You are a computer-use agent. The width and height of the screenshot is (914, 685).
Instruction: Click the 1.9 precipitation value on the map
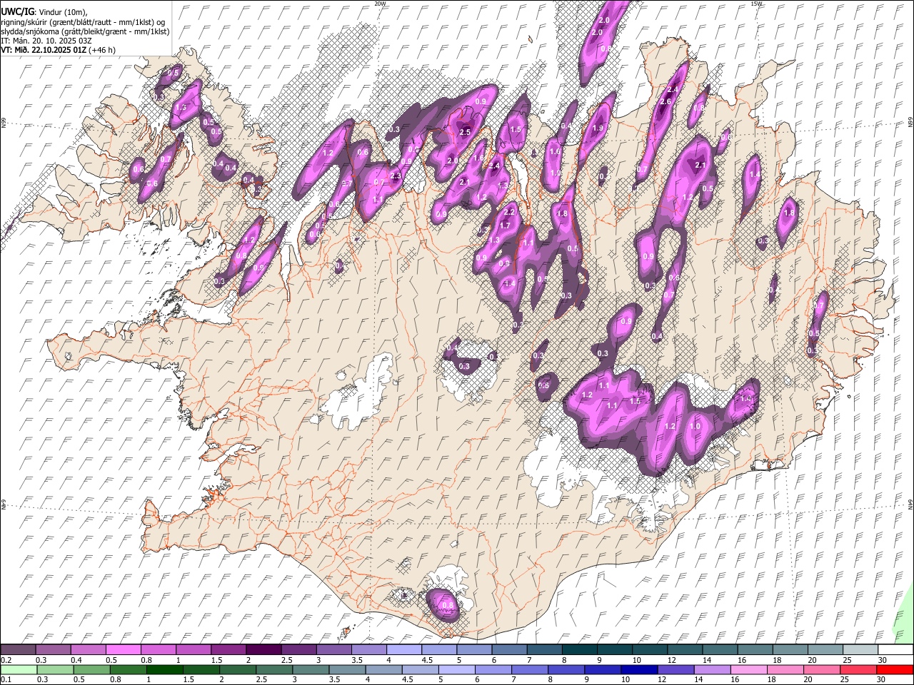tap(598, 128)
